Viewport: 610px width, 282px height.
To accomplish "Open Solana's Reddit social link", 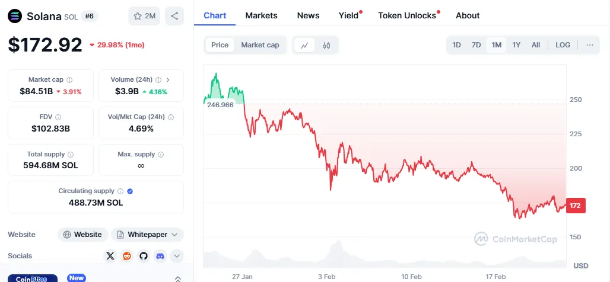I will pyautogui.click(x=127, y=256).
